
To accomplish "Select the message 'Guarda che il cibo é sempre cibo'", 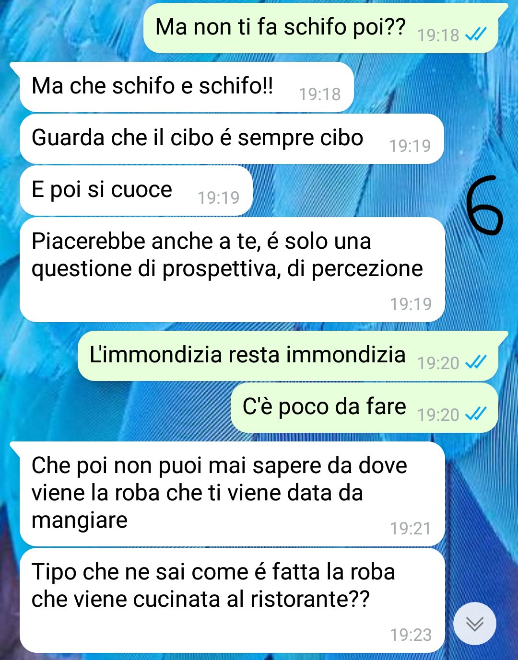I will click(232, 139).
